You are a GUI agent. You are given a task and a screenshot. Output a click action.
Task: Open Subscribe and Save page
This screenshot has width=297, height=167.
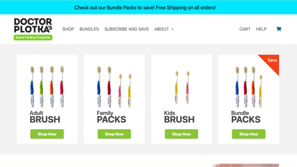pyautogui.click(x=127, y=29)
